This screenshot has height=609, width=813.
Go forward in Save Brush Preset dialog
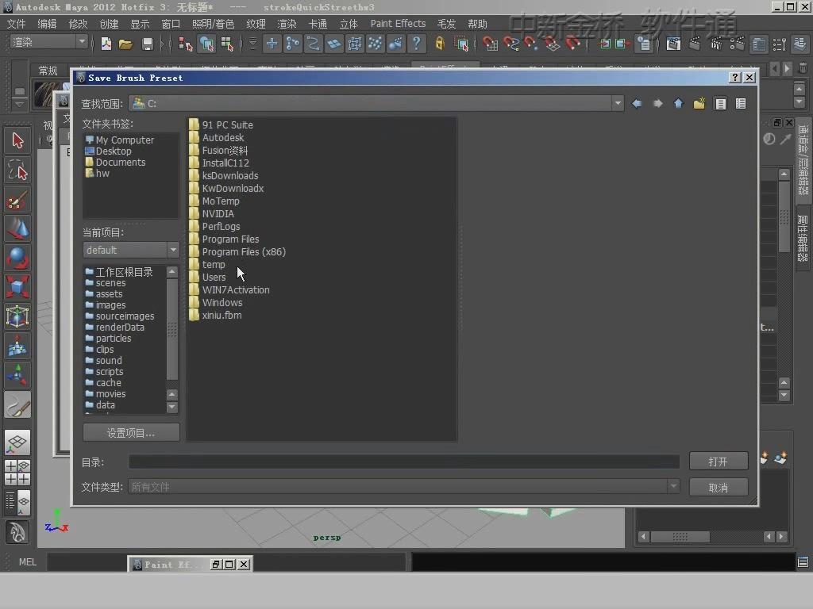click(x=657, y=104)
